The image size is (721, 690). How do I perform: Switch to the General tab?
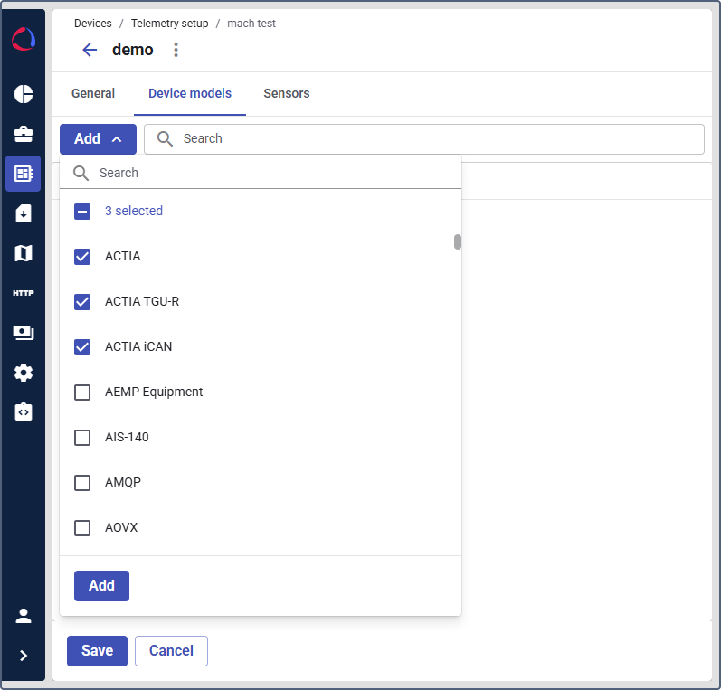pyautogui.click(x=93, y=93)
